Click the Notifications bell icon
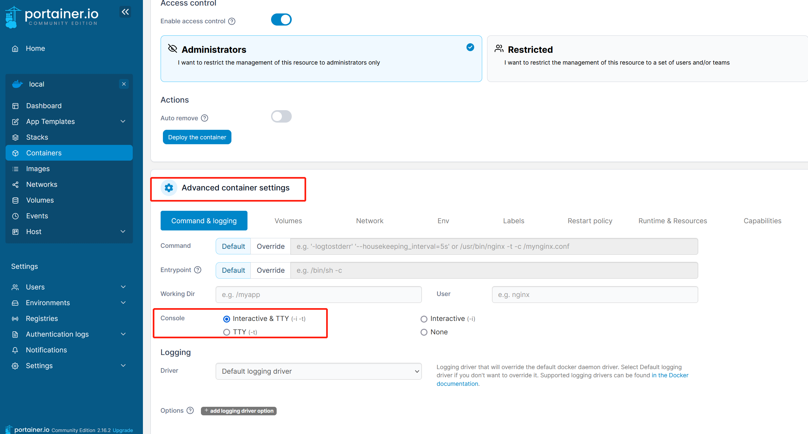The width and height of the screenshot is (808, 434). (15, 350)
